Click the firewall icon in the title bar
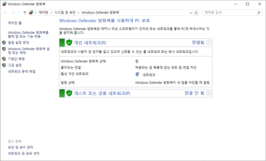The height and width of the screenshot is (161, 266). point(4,4)
